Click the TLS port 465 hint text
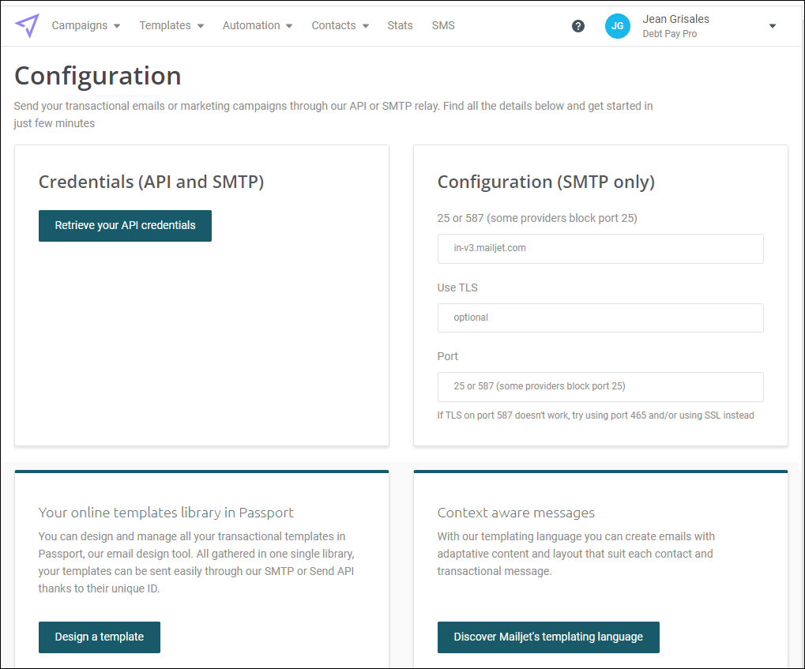Image resolution: width=805 pixels, height=669 pixels. point(596,415)
